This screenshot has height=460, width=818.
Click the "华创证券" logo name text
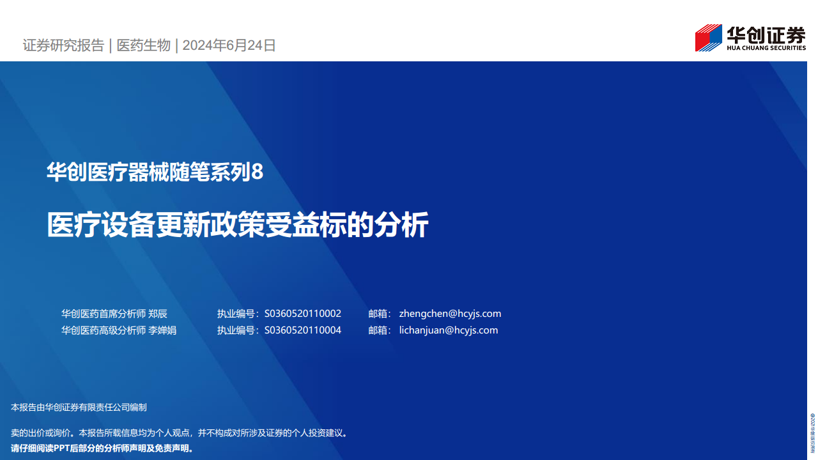766,34
